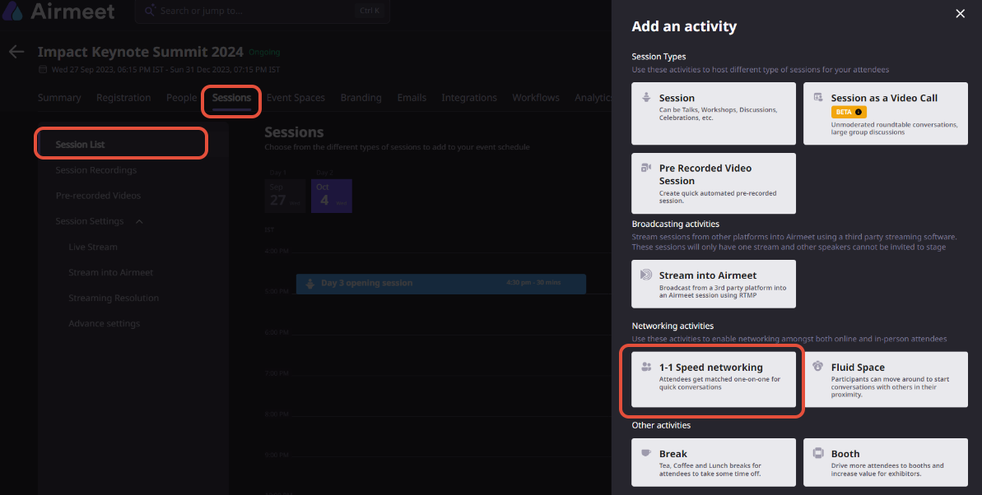
Task: Choose the Pre Recorded Video Session card
Action: coord(714,183)
